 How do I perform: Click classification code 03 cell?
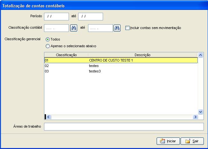pos(66,71)
